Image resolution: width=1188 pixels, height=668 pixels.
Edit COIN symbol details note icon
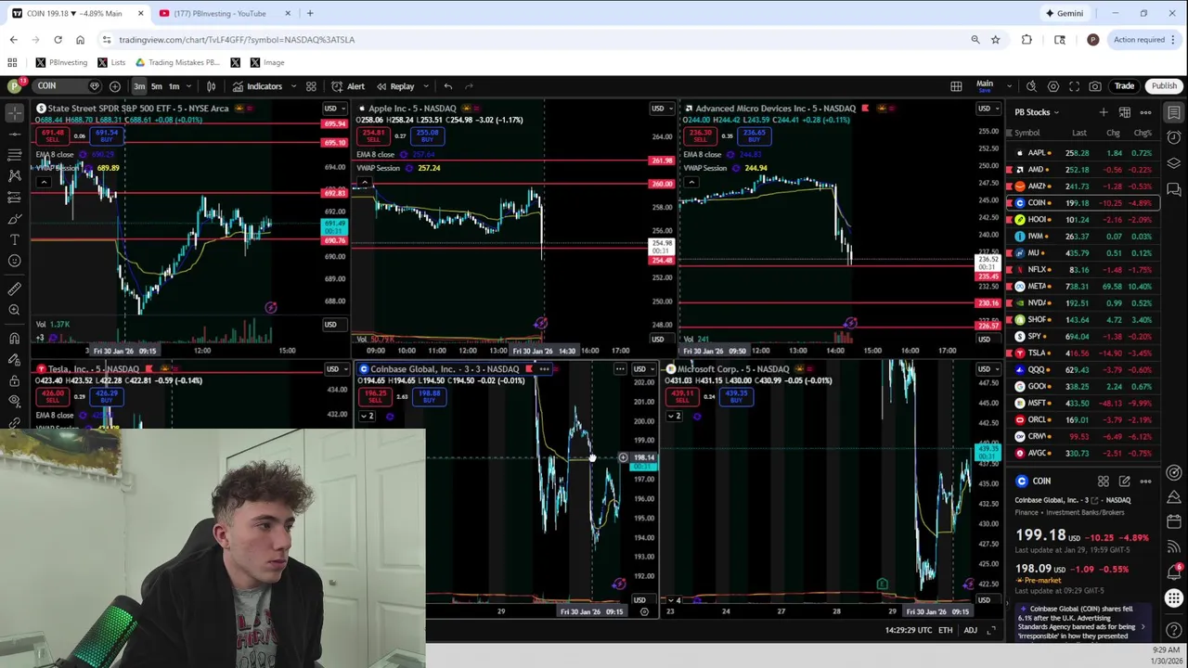pyautogui.click(x=1124, y=482)
